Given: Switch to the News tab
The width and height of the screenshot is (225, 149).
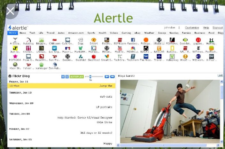Looking at the screenshot, I should (x=23, y=33).
